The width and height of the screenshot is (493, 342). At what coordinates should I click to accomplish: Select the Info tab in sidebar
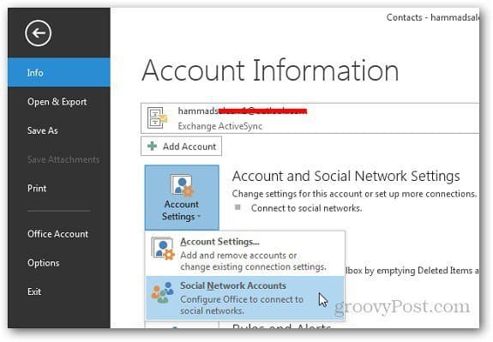point(59,72)
